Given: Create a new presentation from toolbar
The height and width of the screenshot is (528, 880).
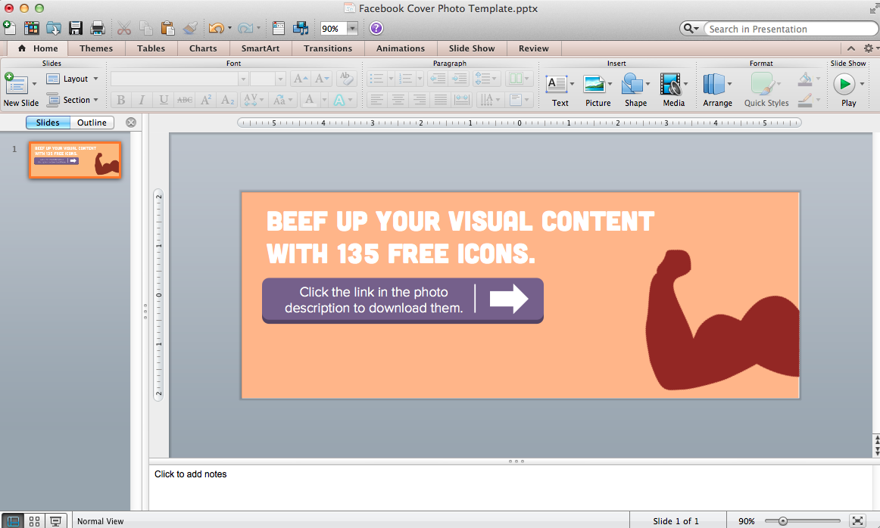Looking at the screenshot, I should [10, 27].
